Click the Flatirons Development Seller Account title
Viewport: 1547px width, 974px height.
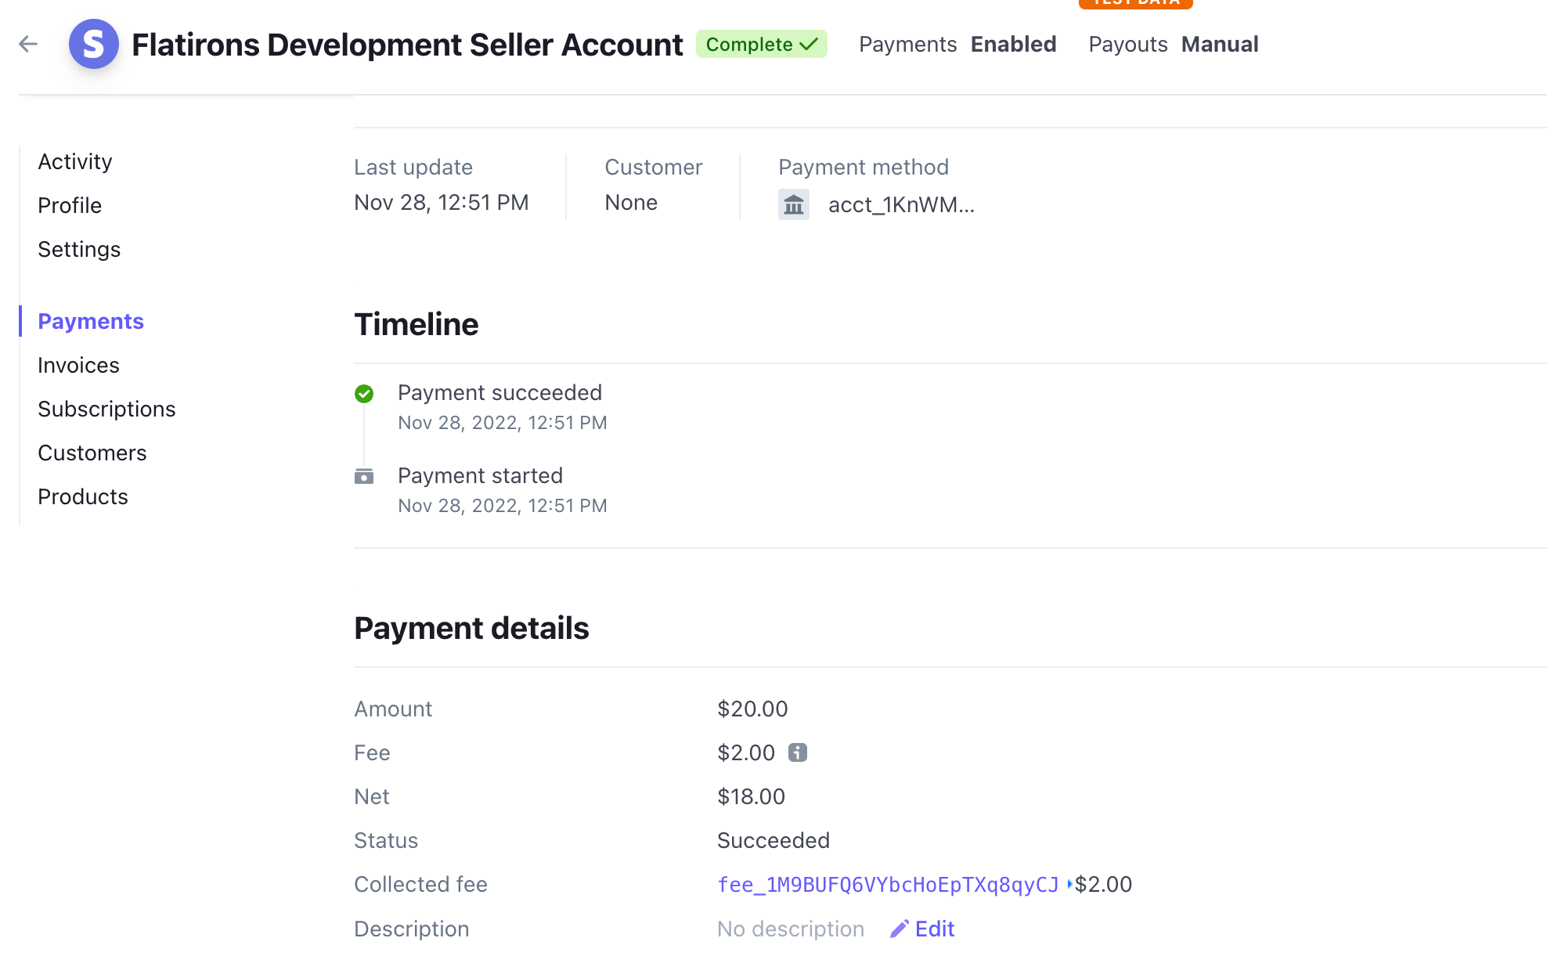pyautogui.click(x=407, y=45)
